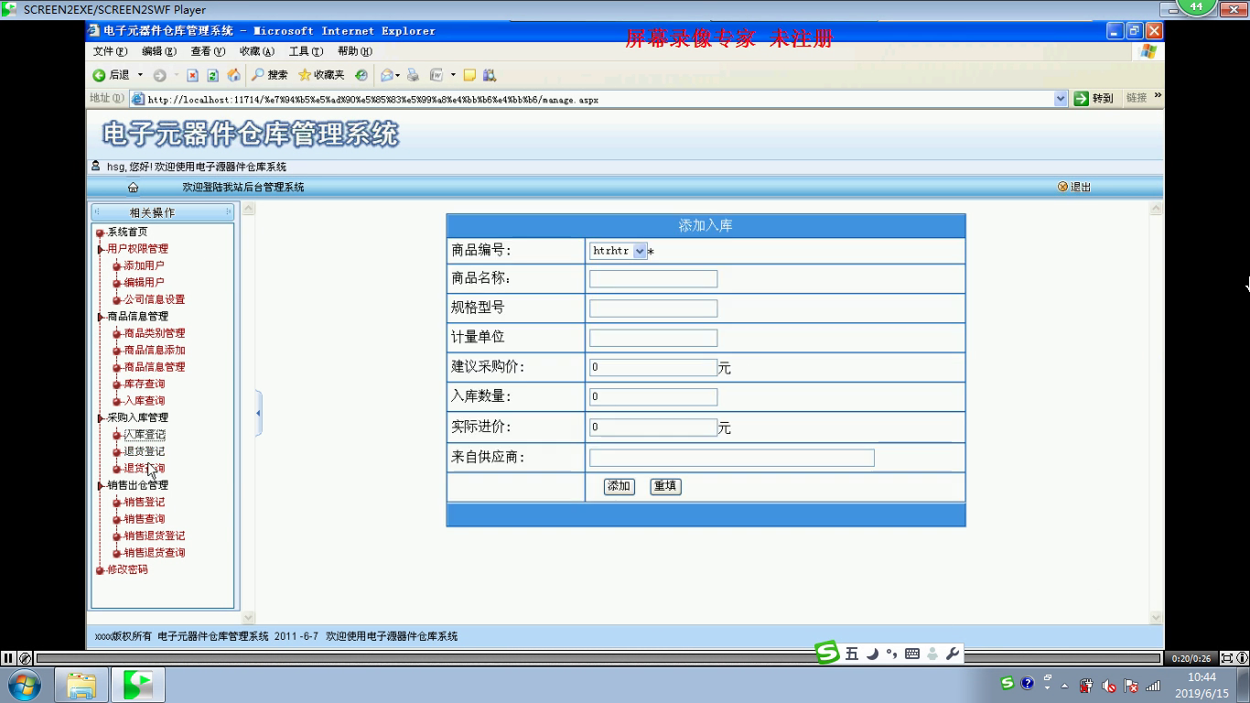1250x703 pixels.
Task: Click the URL address bar
Action: pos(599,99)
